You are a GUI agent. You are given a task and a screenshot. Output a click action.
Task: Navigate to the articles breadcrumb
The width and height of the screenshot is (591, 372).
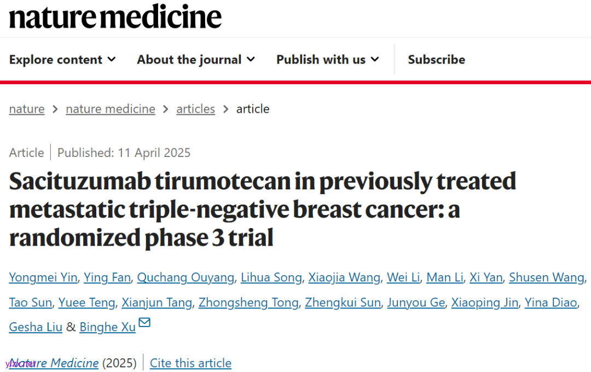click(x=195, y=109)
